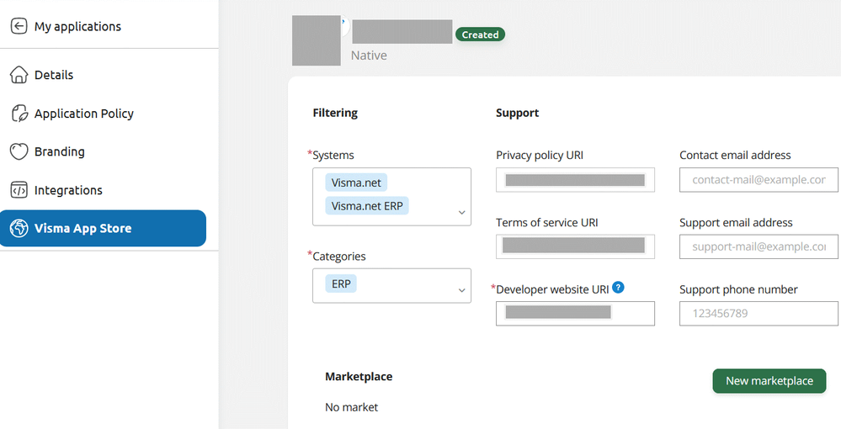The height and width of the screenshot is (429, 841).
Task: Focus the Support phone number field
Action: [758, 313]
